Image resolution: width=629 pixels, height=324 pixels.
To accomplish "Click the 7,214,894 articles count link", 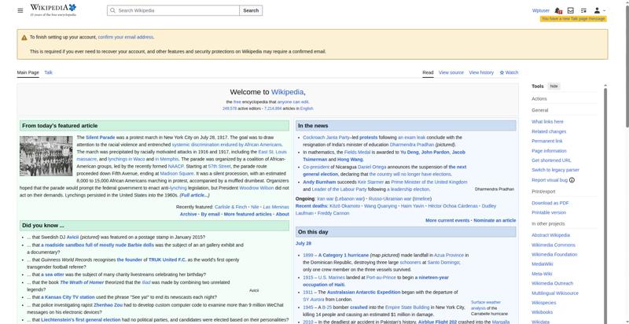I will 273,109.
